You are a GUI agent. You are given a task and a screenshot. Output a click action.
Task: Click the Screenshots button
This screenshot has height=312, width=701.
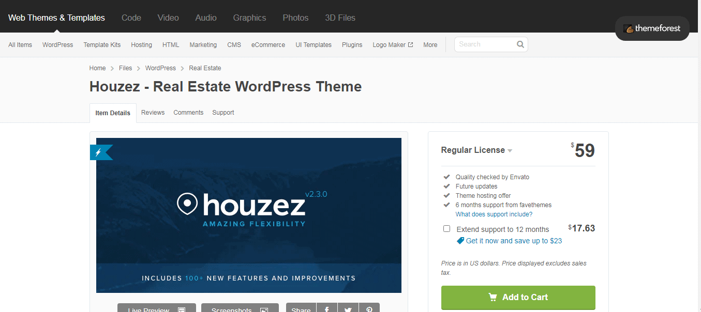240,309
